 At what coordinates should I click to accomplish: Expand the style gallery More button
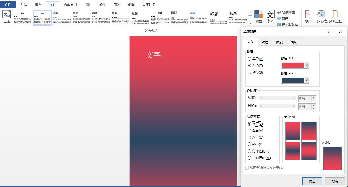[x=250, y=24]
